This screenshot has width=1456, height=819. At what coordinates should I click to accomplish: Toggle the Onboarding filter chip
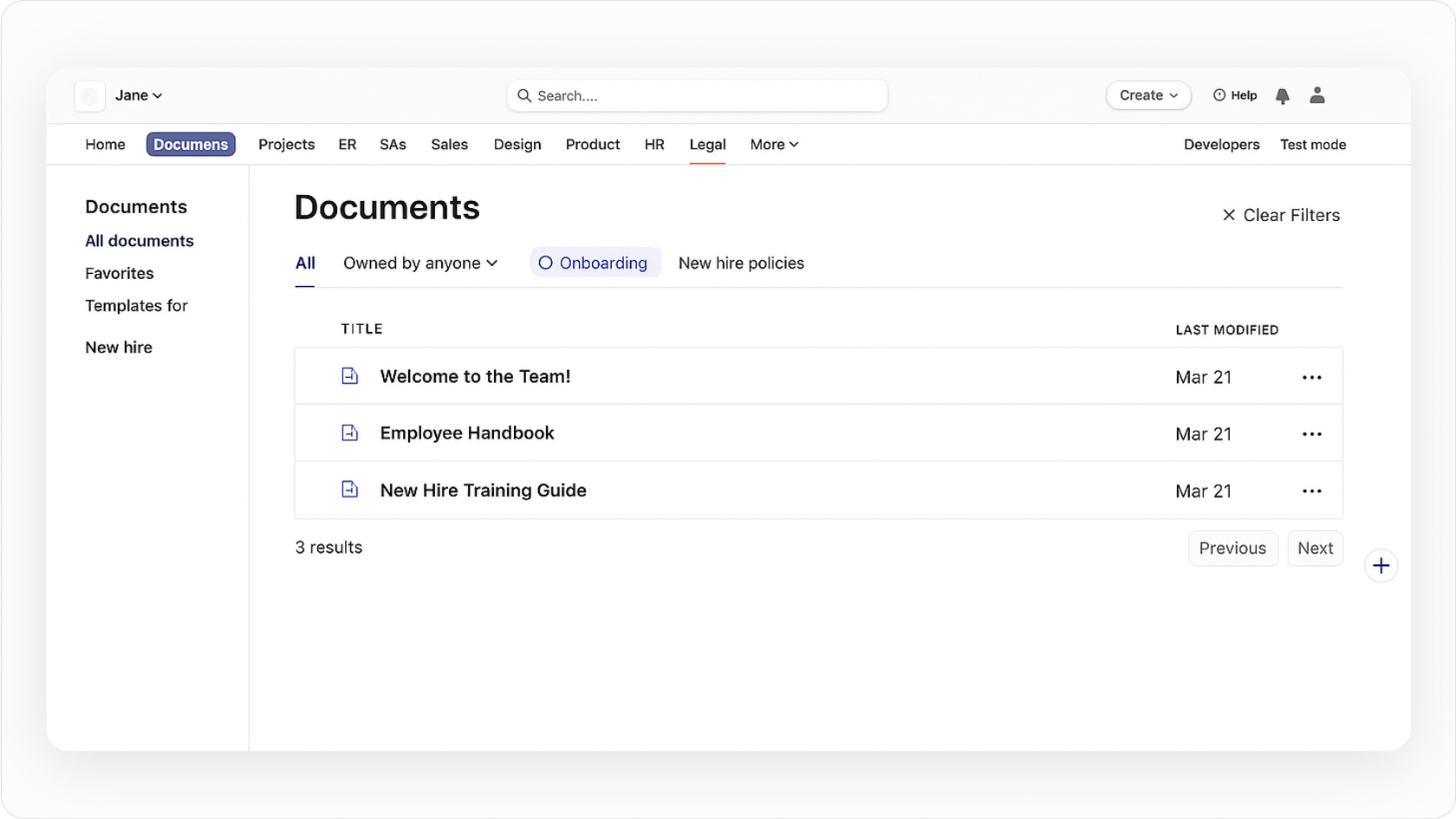pyautogui.click(x=595, y=263)
